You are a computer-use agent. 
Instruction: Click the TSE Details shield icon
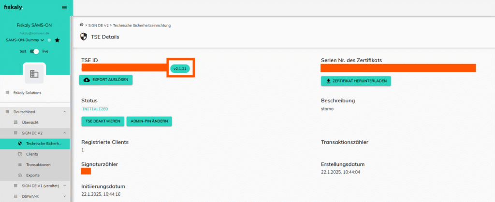(x=84, y=37)
